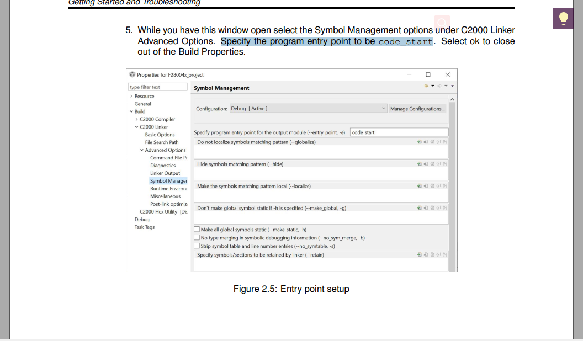The image size is (583, 341).
Task: Collapse the Advanced Options node
Action: [142, 150]
